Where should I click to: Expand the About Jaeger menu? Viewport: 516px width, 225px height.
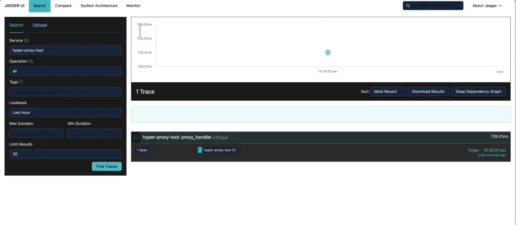(x=487, y=6)
